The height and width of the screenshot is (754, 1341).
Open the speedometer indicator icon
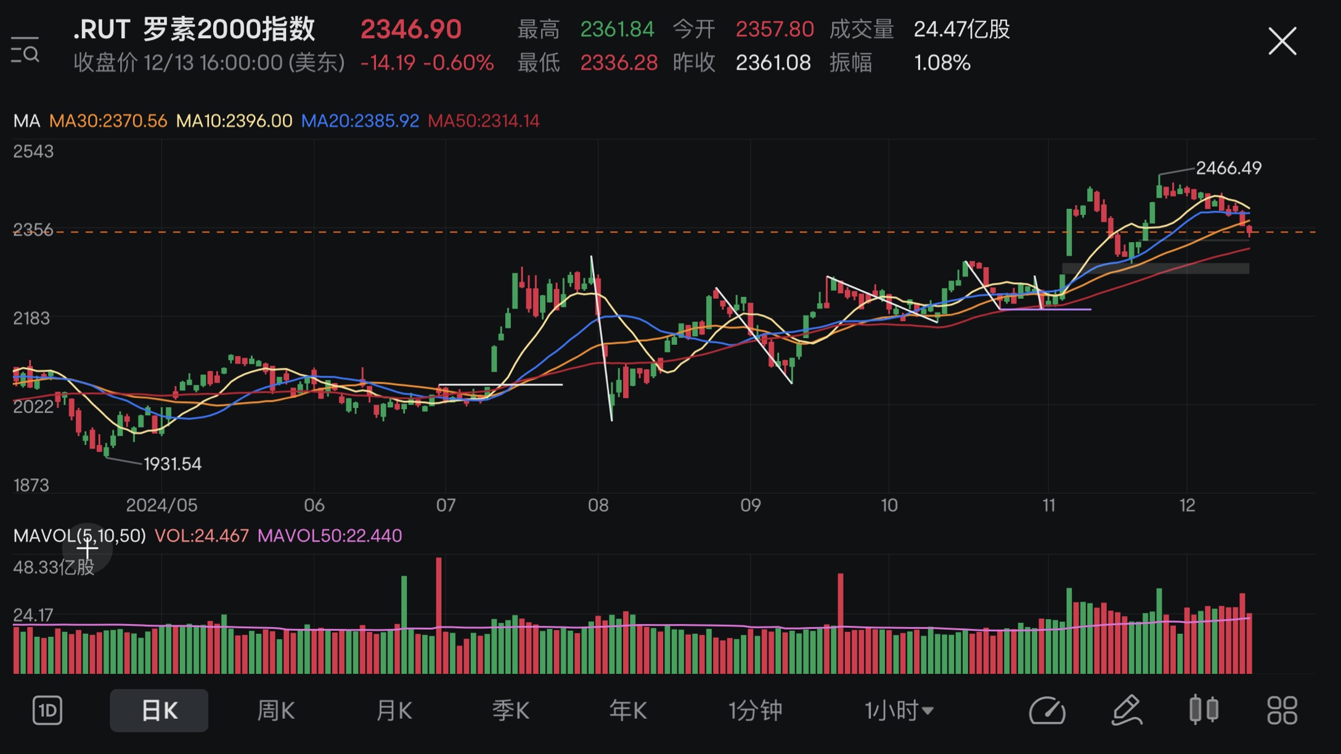tap(1047, 711)
